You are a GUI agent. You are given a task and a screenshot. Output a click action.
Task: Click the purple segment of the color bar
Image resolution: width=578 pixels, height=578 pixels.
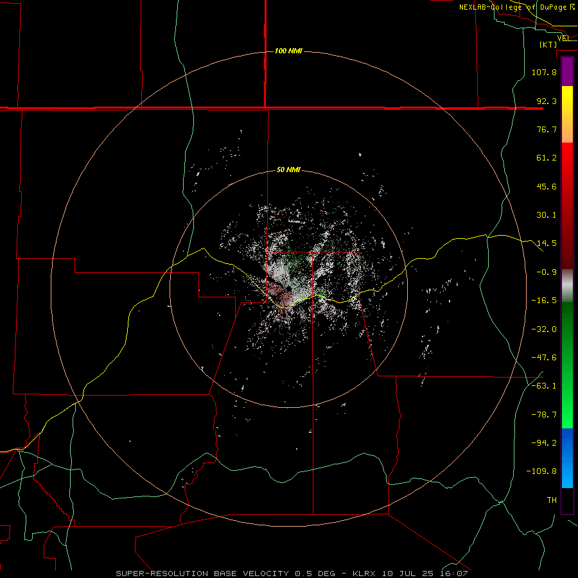(x=567, y=71)
